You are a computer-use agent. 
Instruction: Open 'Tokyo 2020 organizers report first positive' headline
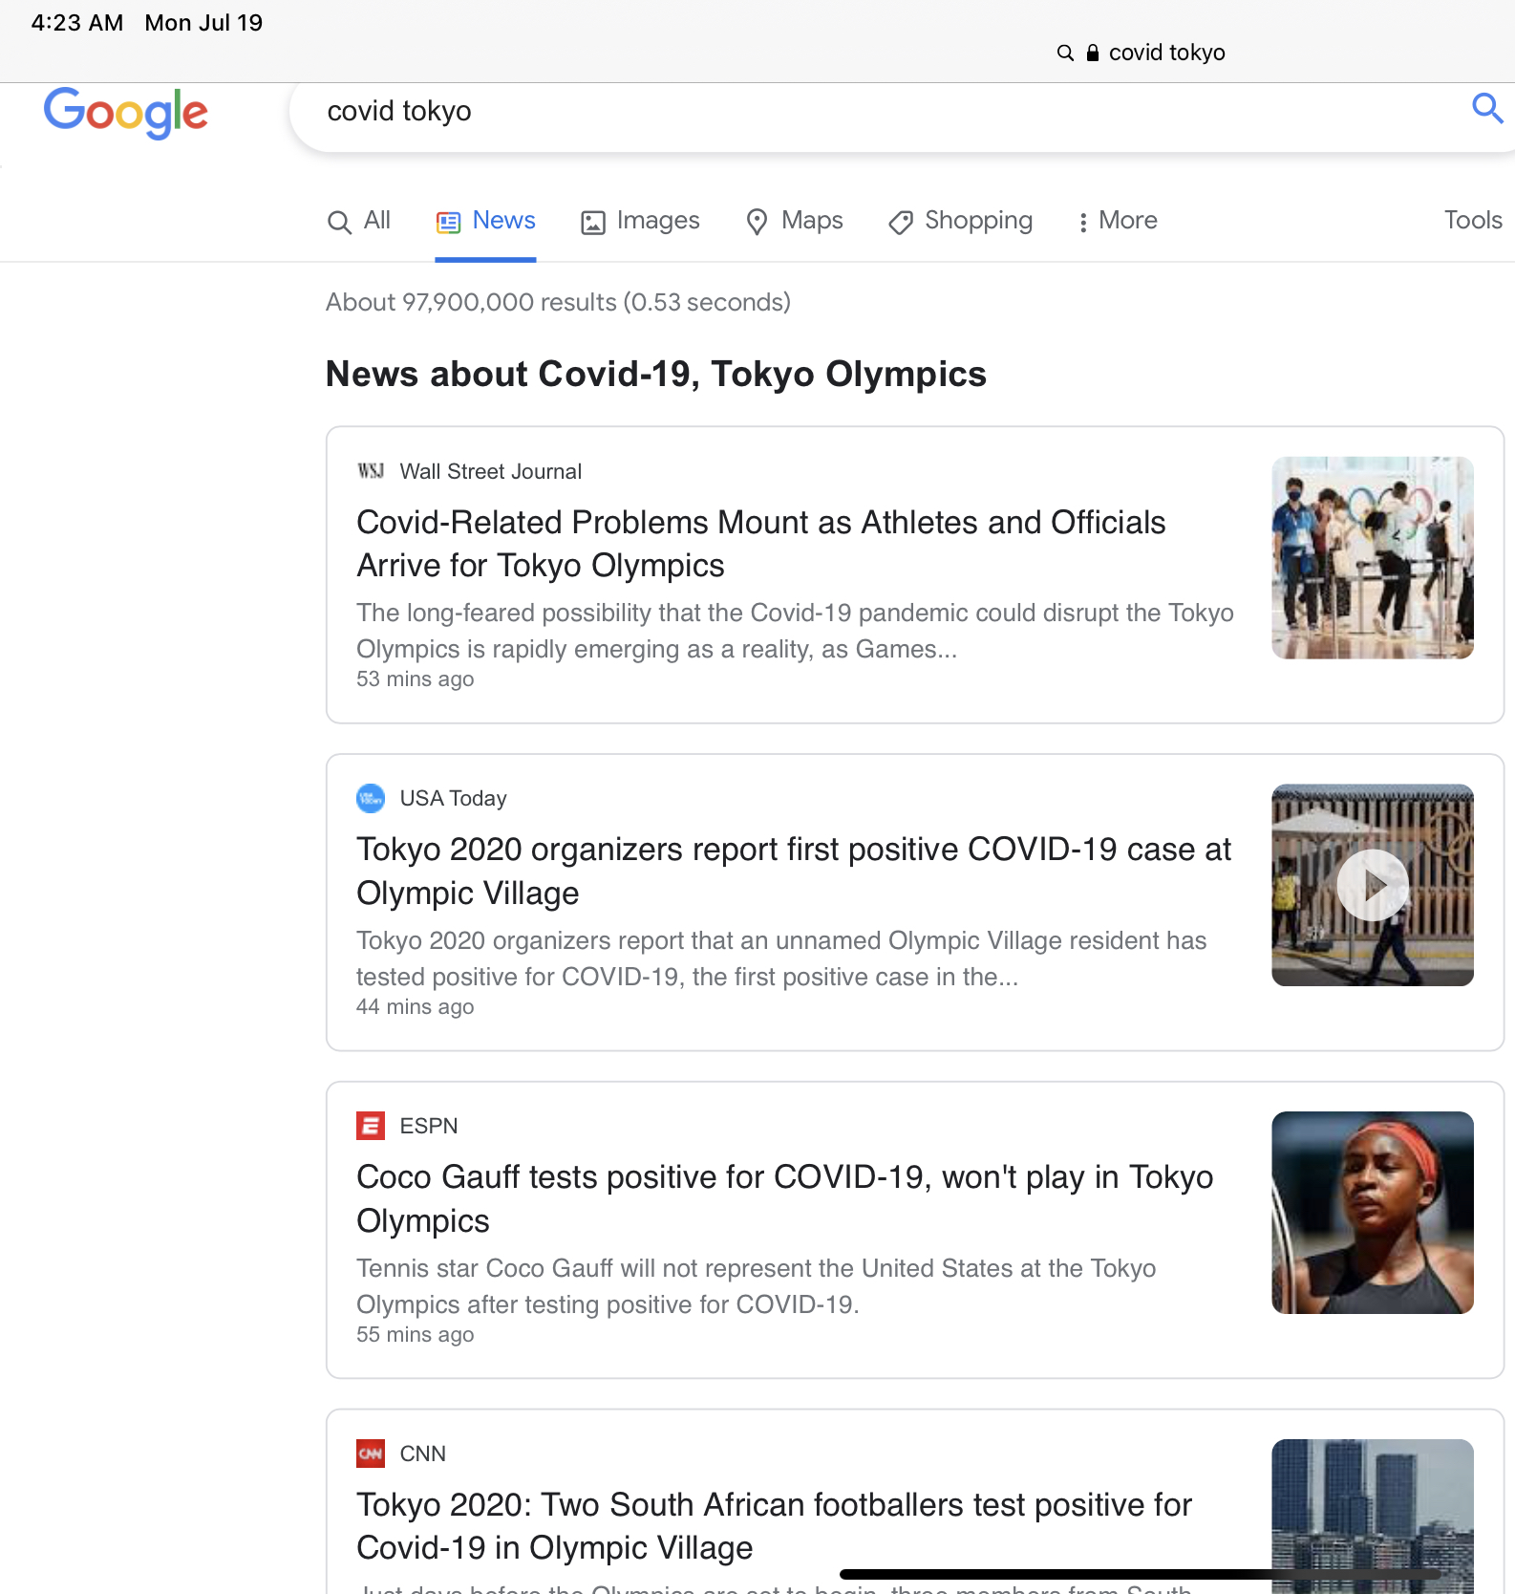[x=794, y=871]
